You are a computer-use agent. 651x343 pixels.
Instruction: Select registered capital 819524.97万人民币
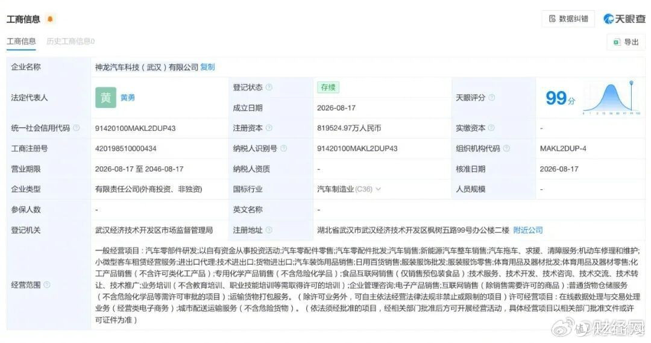pyautogui.click(x=349, y=128)
